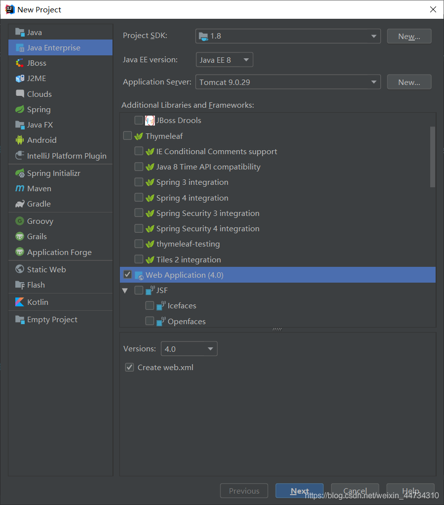
Task: Click the Groovy 'G' icon
Action: [x=20, y=221]
